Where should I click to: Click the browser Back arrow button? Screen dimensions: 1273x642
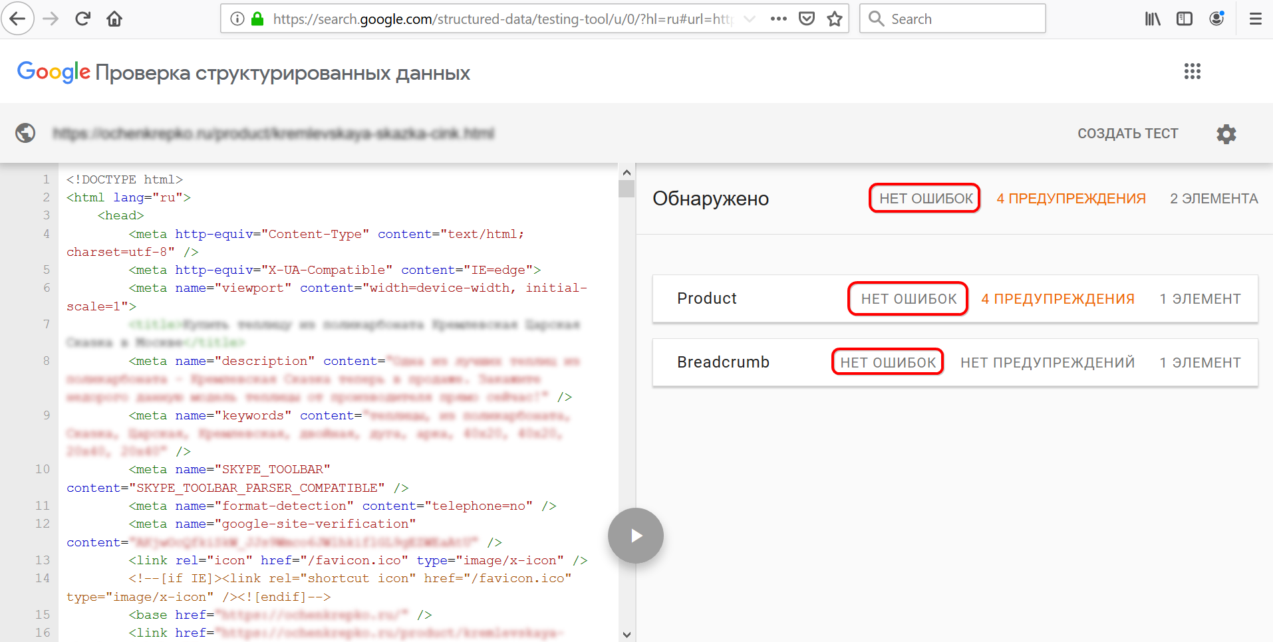point(18,19)
